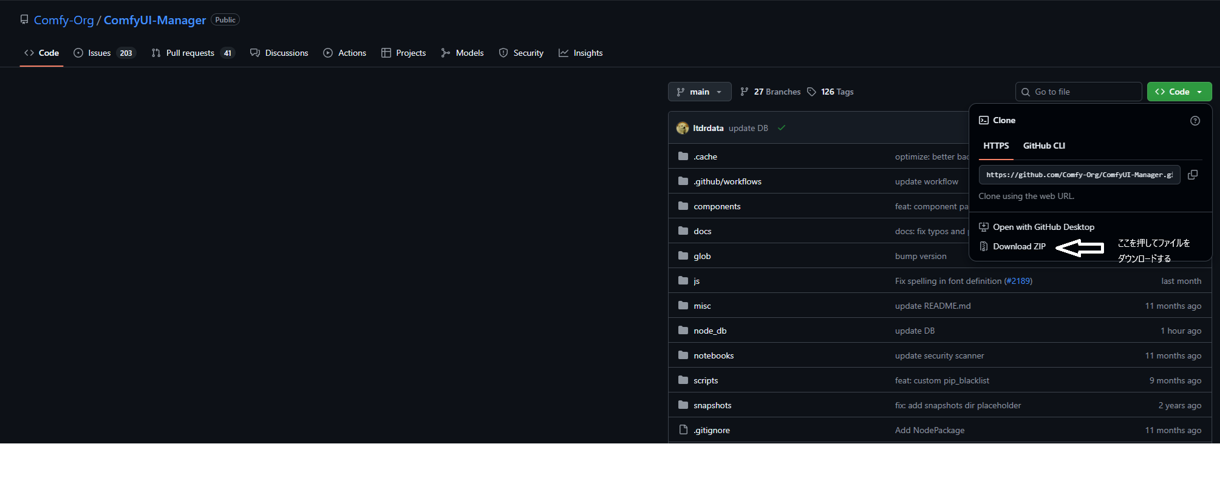Open the clone help question-mark icon
The width and height of the screenshot is (1220, 478).
click(1195, 121)
